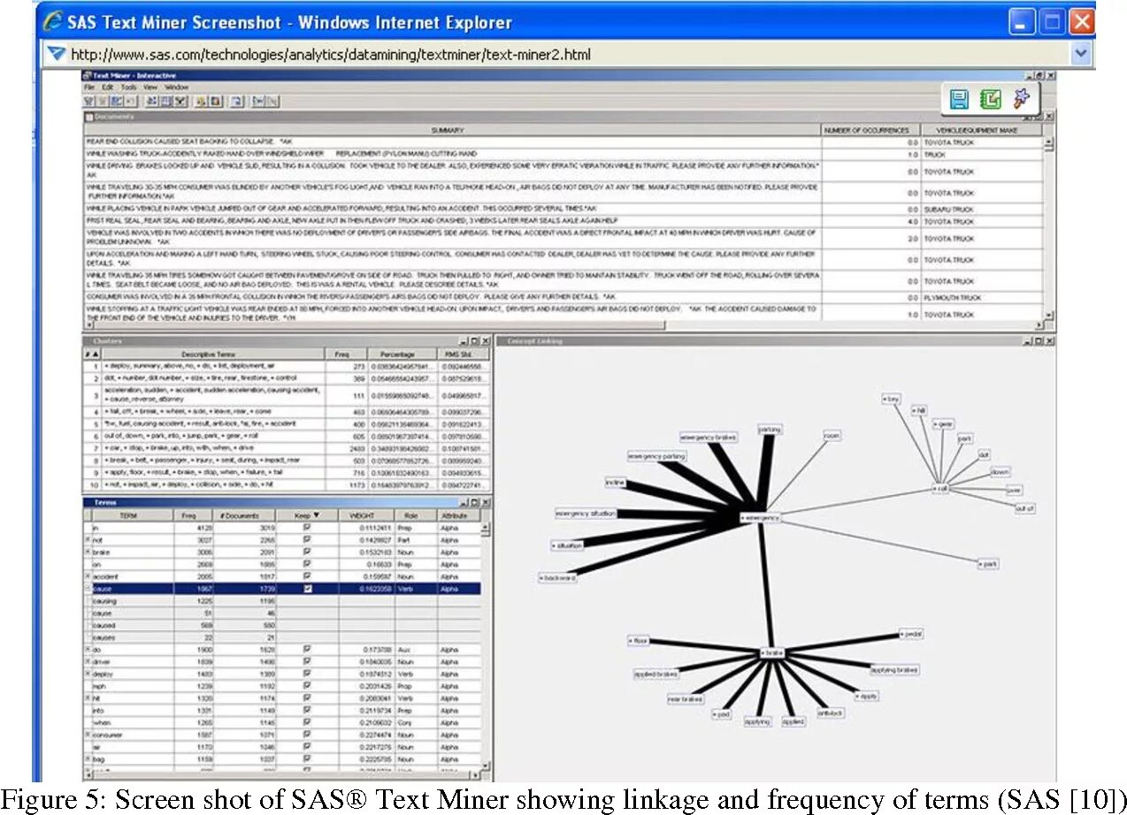1127x815 pixels.
Task: Expand the 'driver' term row
Action: pos(88,661)
